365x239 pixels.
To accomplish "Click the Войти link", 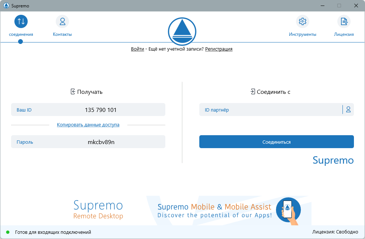I will pos(137,49).
